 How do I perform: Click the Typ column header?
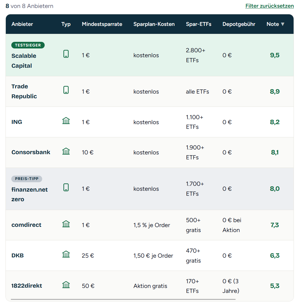tap(66, 24)
